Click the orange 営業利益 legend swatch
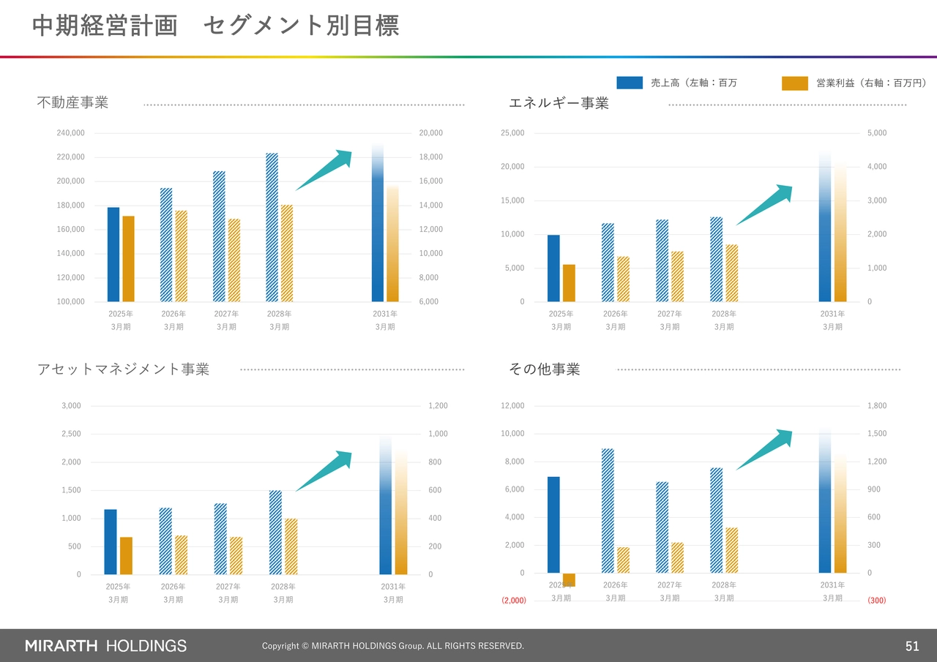This screenshot has width=937, height=662. (795, 83)
